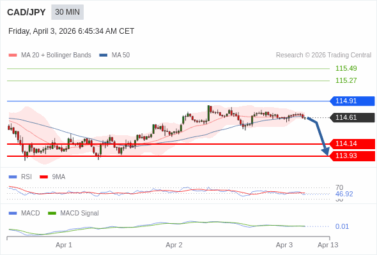The height and width of the screenshot is (255, 377).
Task: Click the RSI legend label
Action: (x=26, y=177)
